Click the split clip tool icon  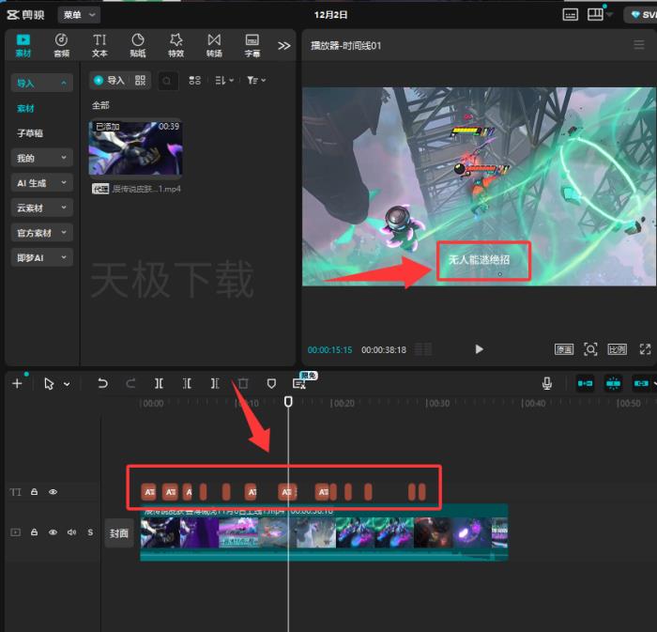[159, 383]
